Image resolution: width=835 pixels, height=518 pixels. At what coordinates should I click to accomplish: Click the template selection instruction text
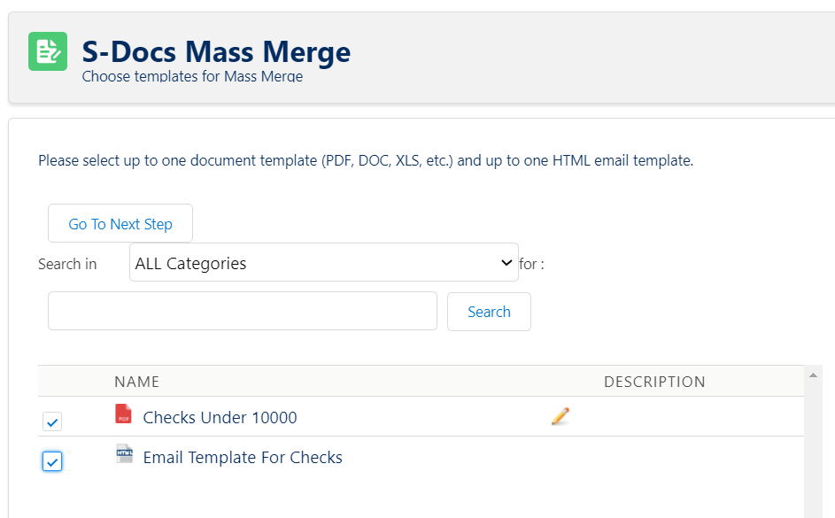366,160
